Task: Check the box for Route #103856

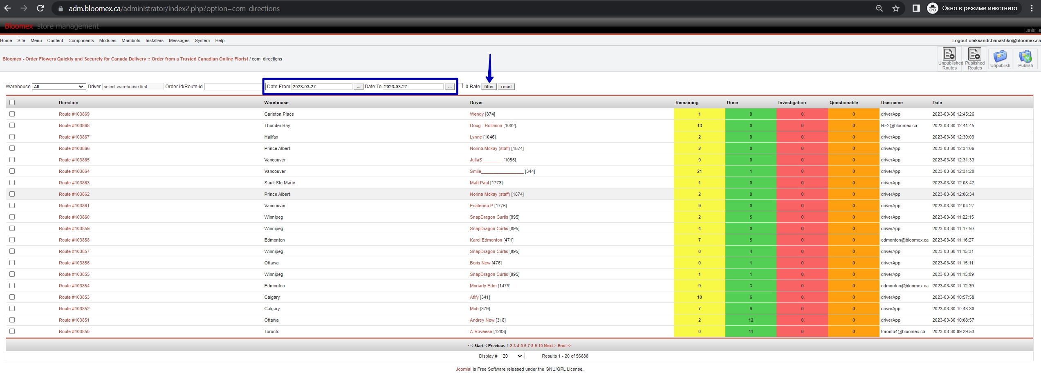Action: 12,263
